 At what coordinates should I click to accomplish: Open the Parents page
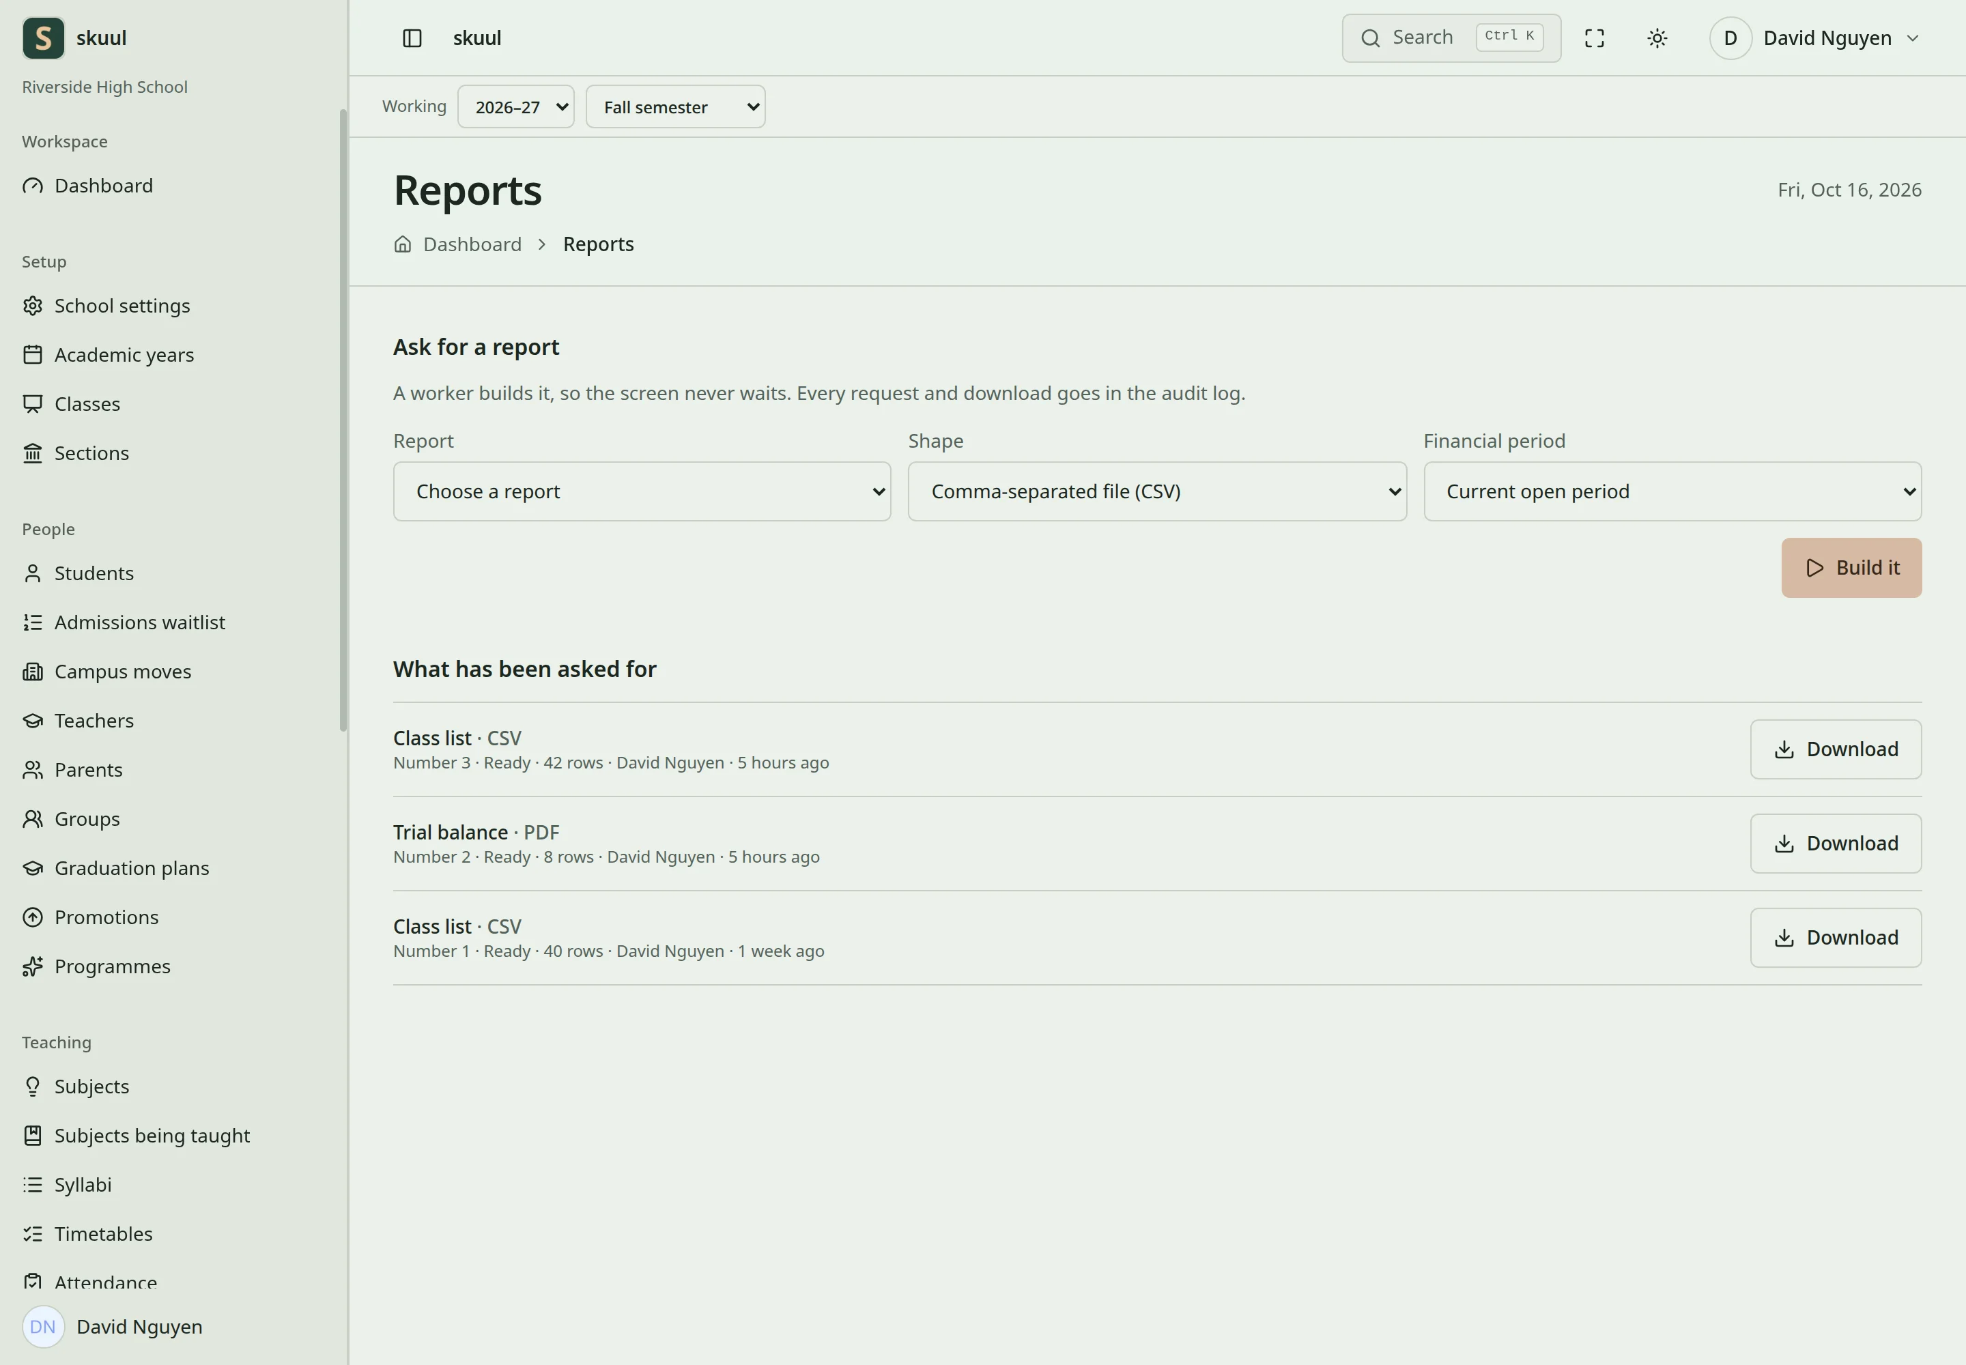pos(88,770)
